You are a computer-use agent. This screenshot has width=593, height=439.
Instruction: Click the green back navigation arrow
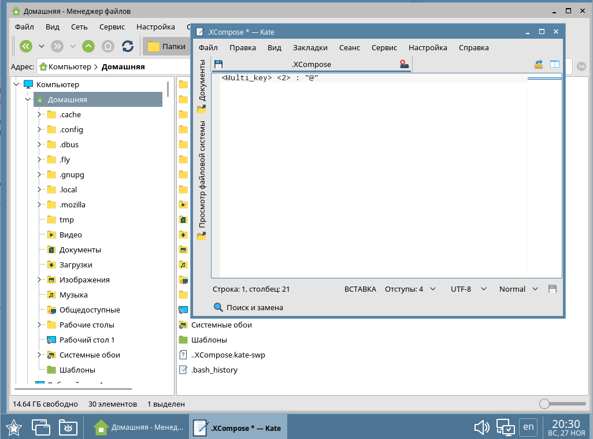click(x=26, y=46)
